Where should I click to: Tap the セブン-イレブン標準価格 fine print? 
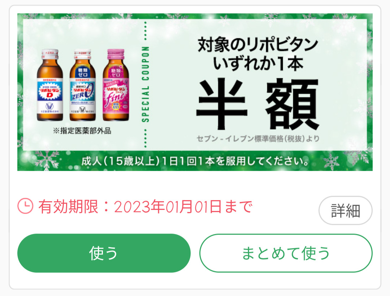point(258,138)
